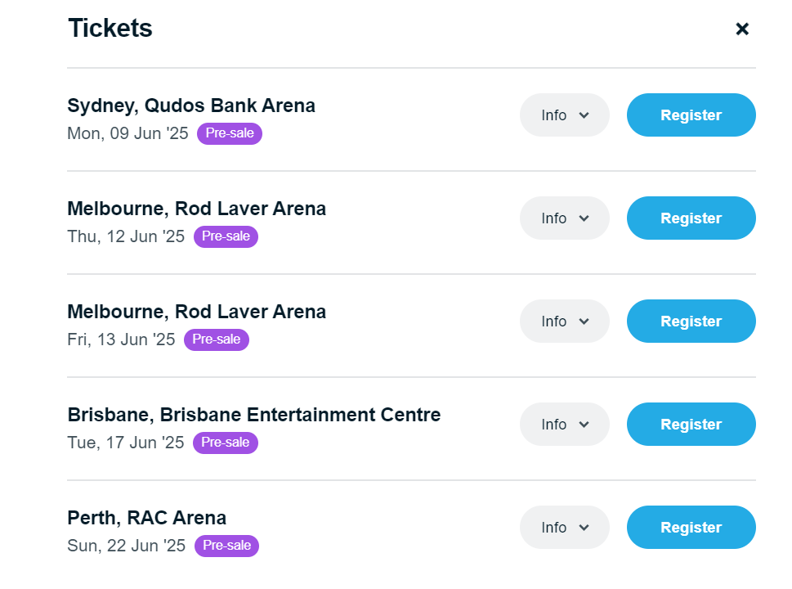Select the Sydney, Qudos Bank Arena title
Viewport: 792px width, 589px height.
click(191, 106)
